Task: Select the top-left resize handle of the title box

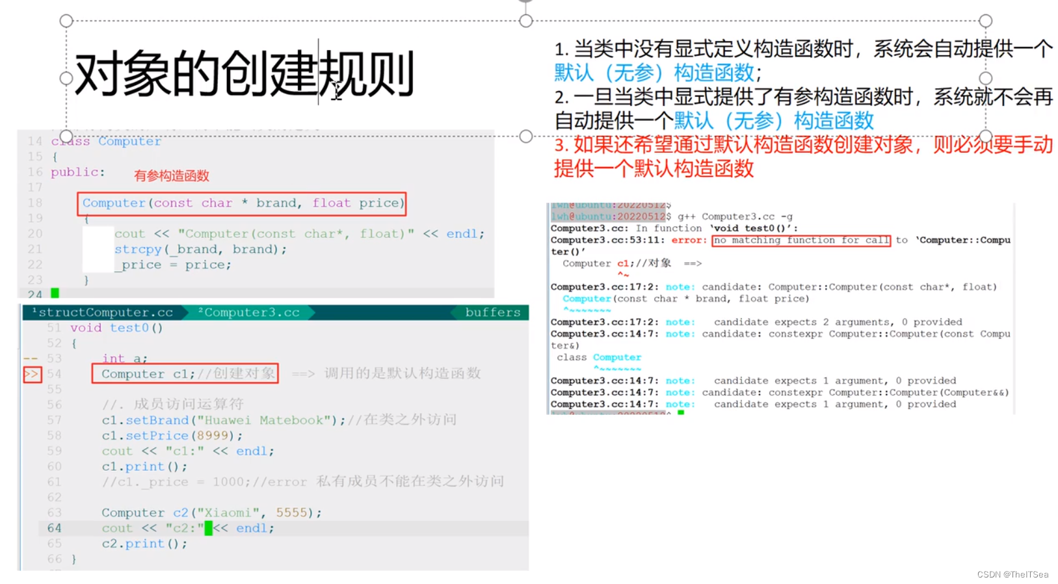Action: (66, 21)
